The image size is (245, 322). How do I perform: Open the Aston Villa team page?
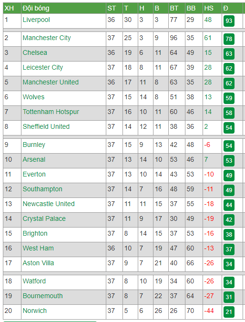38,263
